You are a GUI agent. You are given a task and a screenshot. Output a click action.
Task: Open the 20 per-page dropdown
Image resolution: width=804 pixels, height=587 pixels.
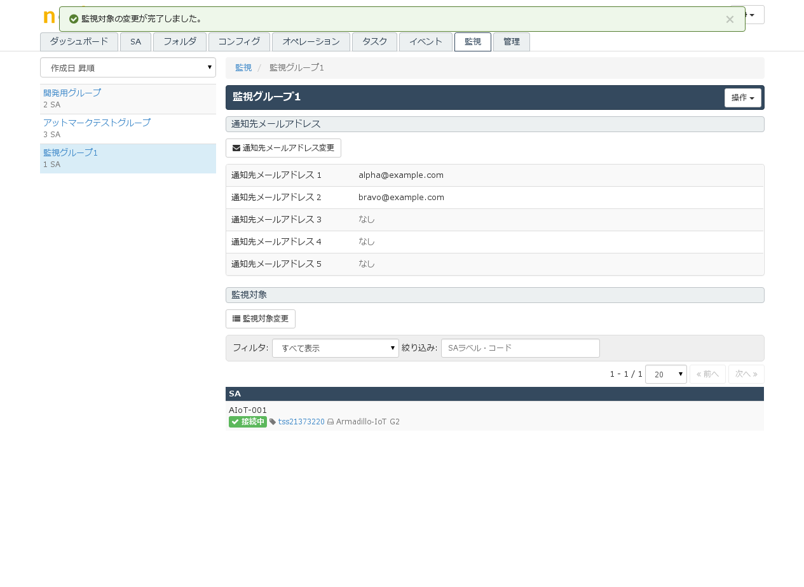point(666,374)
